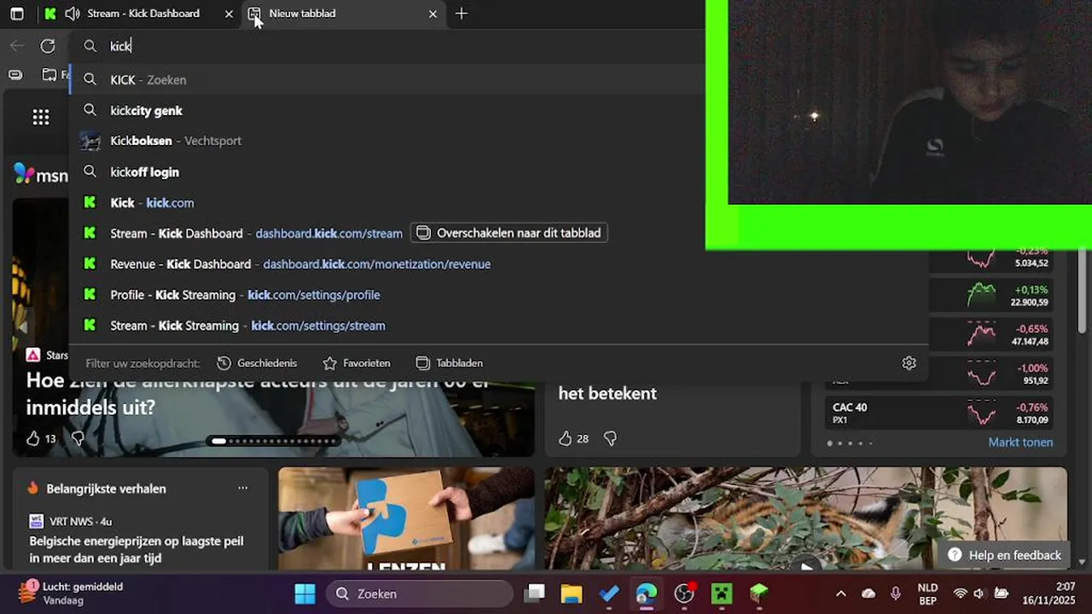Open File Explorer from the taskbar

click(571, 594)
